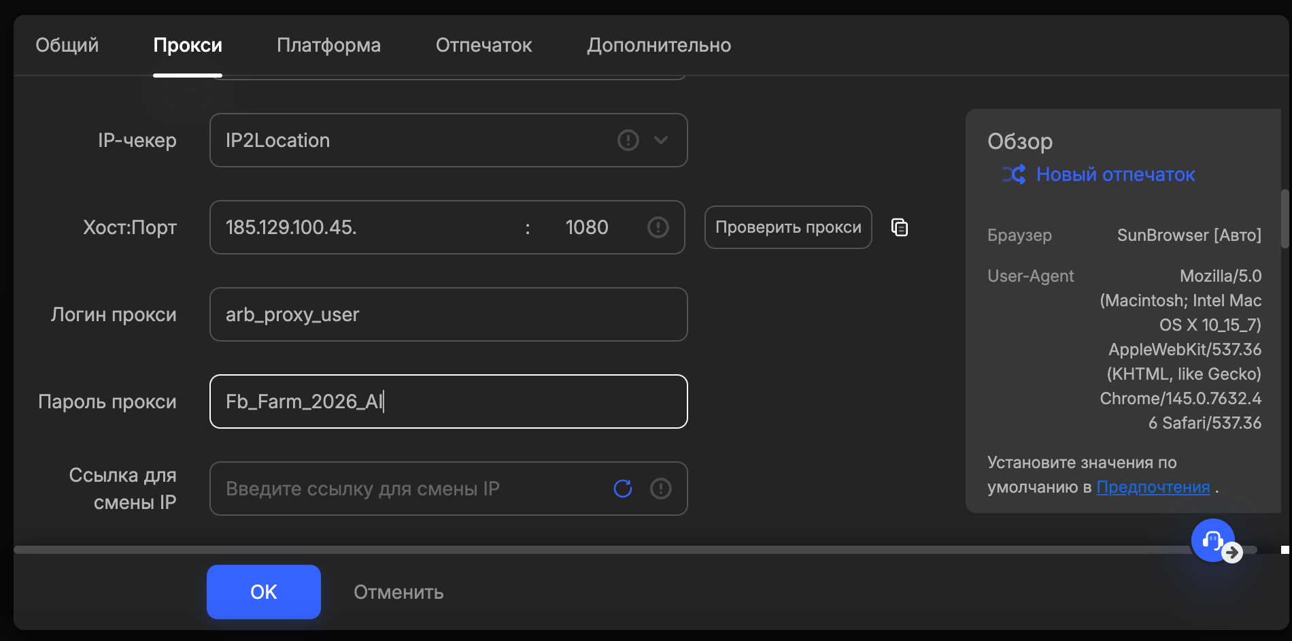The image size is (1292, 641).
Task: Open the Дополнительно tab
Action: point(659,45)
